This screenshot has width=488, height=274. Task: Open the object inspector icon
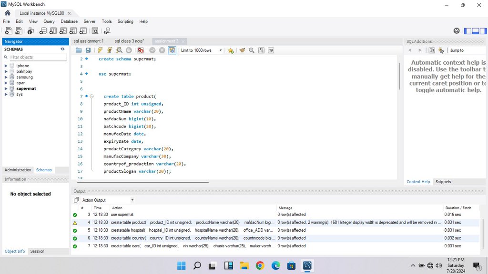(30, 31)
